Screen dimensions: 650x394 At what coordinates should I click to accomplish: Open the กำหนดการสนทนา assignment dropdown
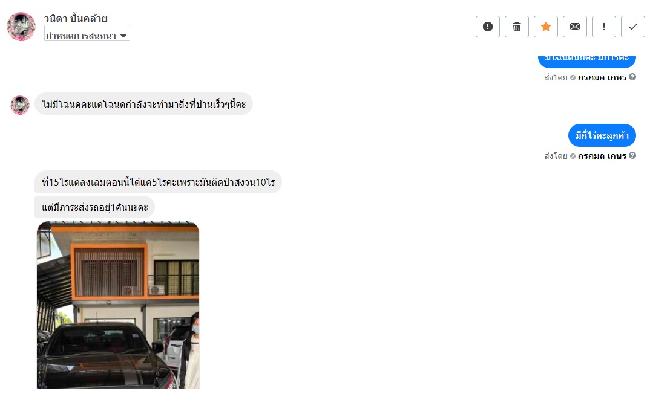(x=87, y=33)
